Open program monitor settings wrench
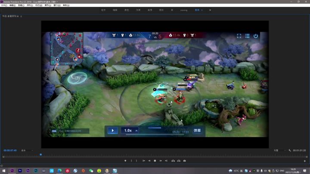 [290, 150]
